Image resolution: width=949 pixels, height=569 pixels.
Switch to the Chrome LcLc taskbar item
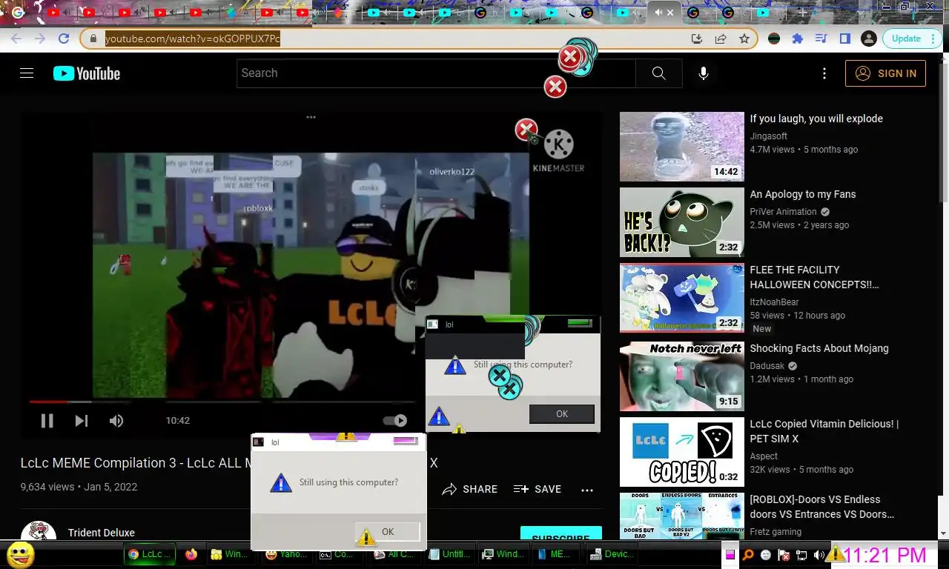[150, 554]
